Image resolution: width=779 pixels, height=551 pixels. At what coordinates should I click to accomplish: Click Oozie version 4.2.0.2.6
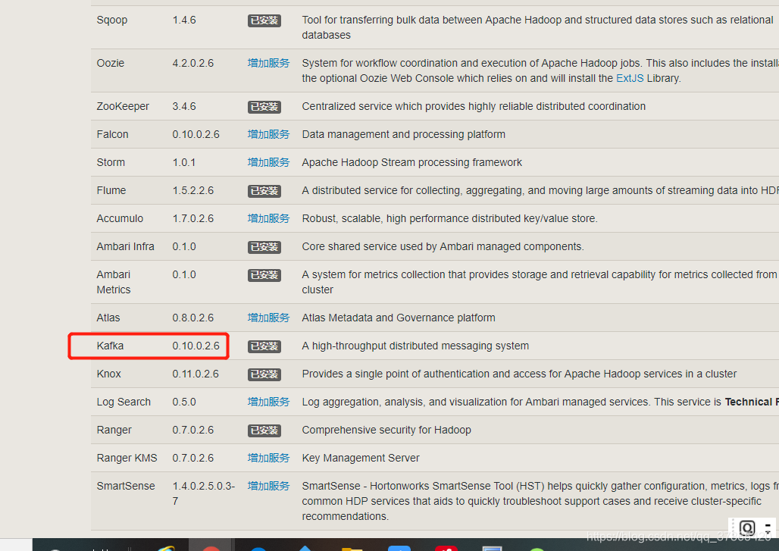(193, 63)
